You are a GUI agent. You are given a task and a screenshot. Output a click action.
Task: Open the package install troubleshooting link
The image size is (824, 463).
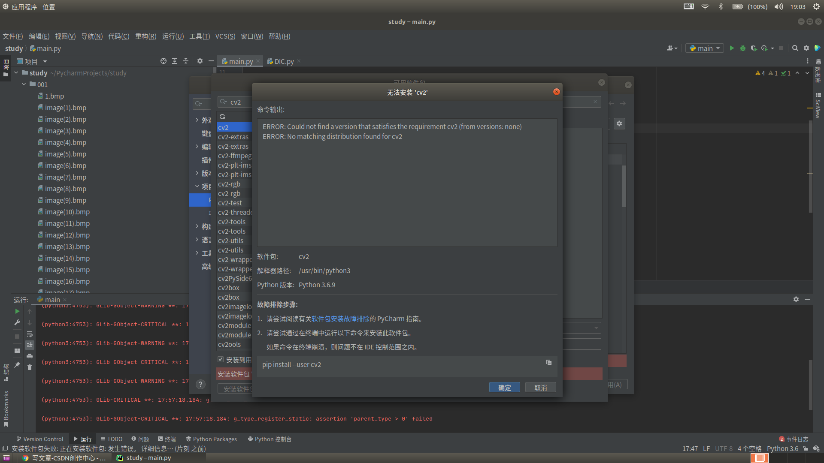tap(340, 319)
